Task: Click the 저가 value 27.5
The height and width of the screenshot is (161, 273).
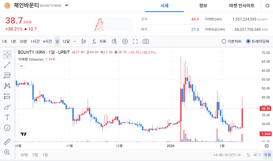Action: pos(195,29)
